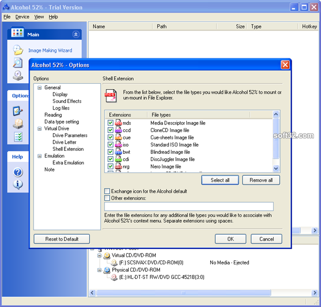Viewport: 321px width, 307px height.
Task: Click the CD drive icon in Main panel
Action: pyautogui.click(x=18, y=76)
